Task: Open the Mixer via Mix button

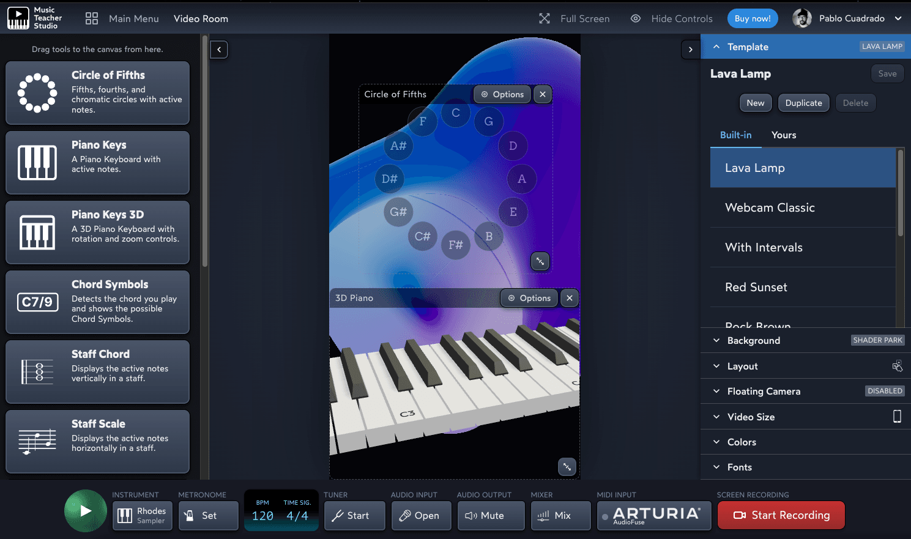Action: point(560,516)
